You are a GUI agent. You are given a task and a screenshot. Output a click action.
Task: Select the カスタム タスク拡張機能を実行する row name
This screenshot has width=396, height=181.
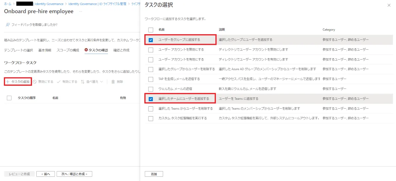click(x=182, y=118)
